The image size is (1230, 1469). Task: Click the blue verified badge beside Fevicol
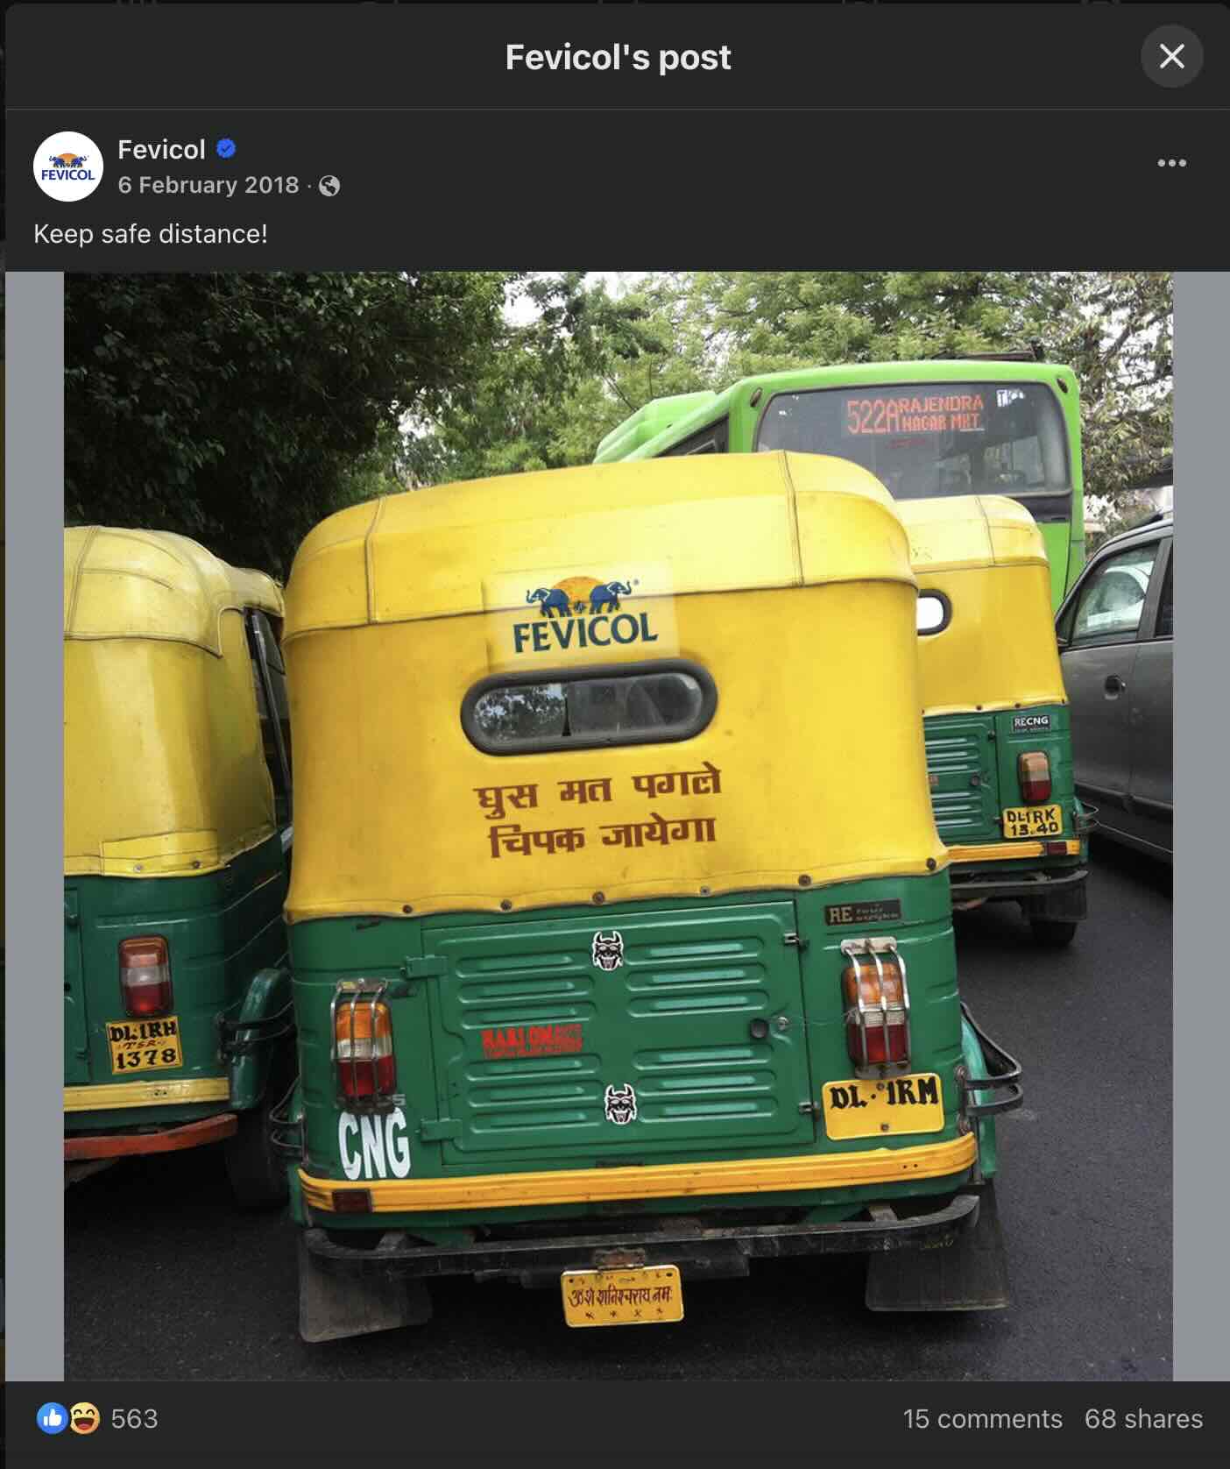coord(227,148)
